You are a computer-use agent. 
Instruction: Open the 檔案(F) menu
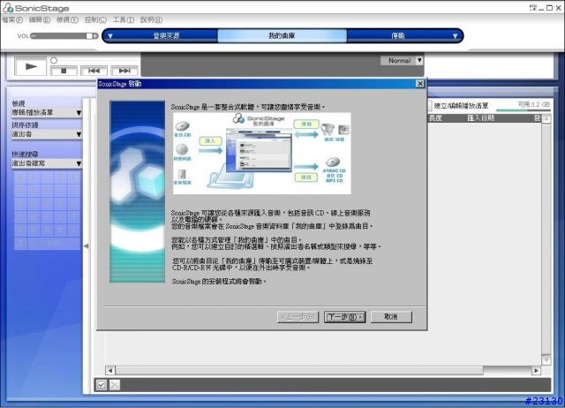12,19
